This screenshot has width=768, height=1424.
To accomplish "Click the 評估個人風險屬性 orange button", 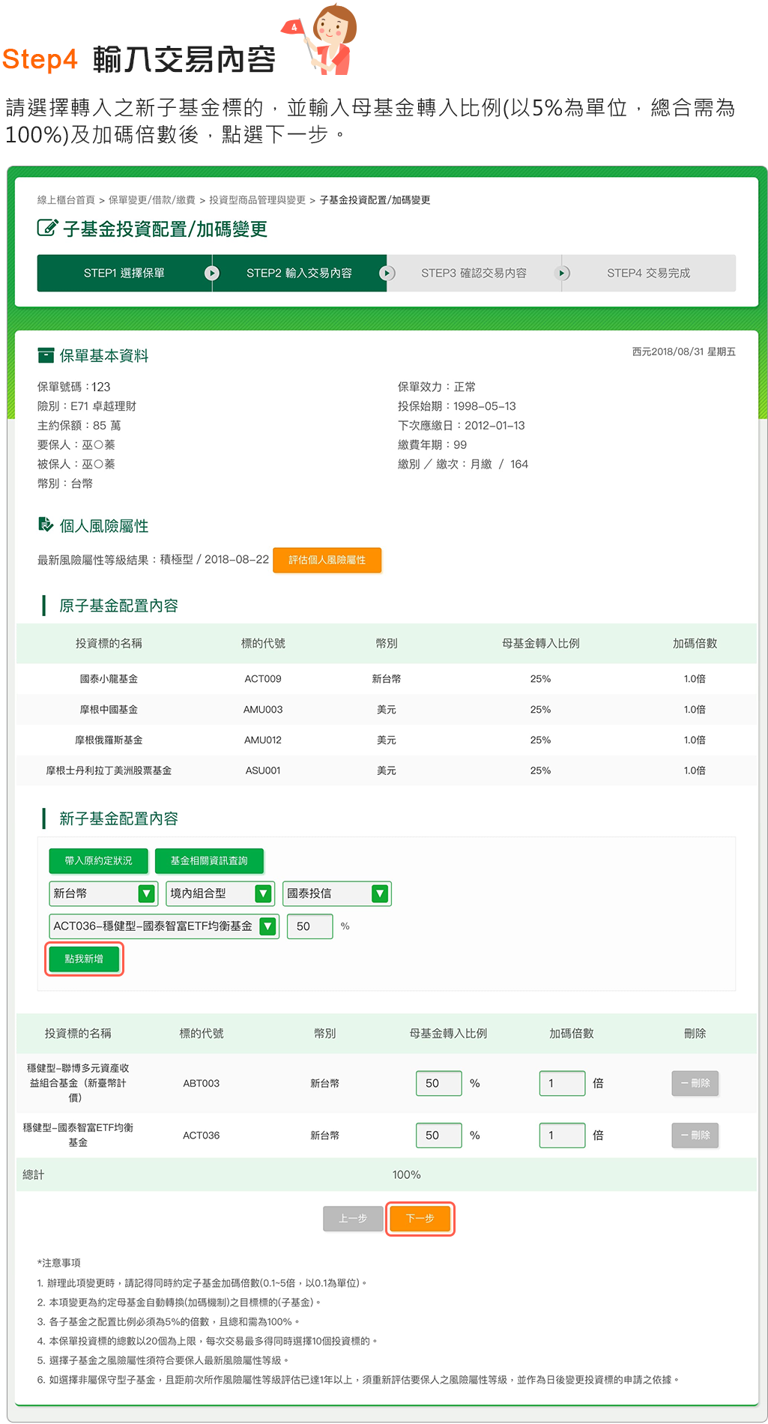I will pyautogui.click(x=327, y=560).
